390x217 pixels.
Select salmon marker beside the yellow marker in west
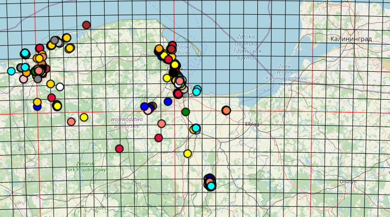[71, 121]
